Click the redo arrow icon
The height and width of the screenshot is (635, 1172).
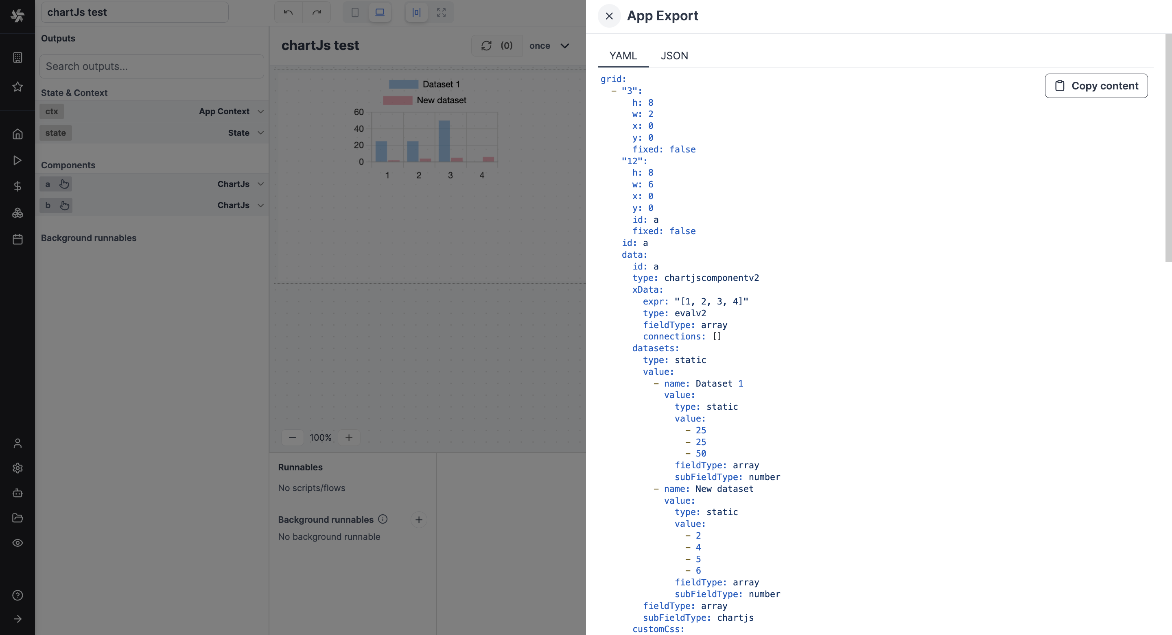[x=317, y=13]
